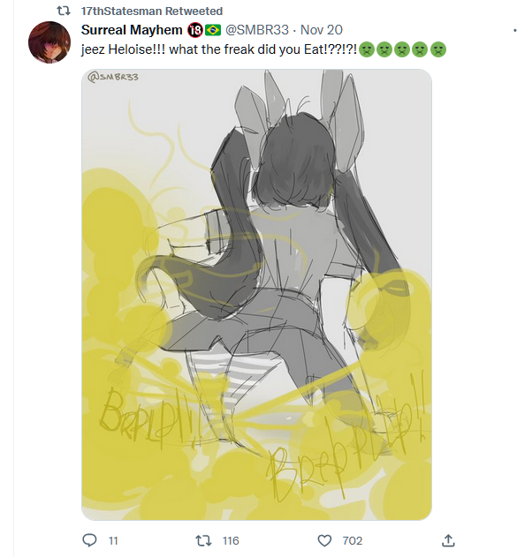Click the Brazil flag emoji in the name
Screen dimensions: 517x557
213,31
